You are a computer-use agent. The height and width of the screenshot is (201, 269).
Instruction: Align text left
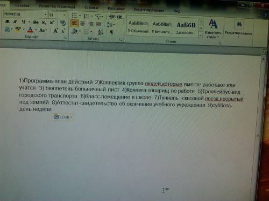pos(74,24)
